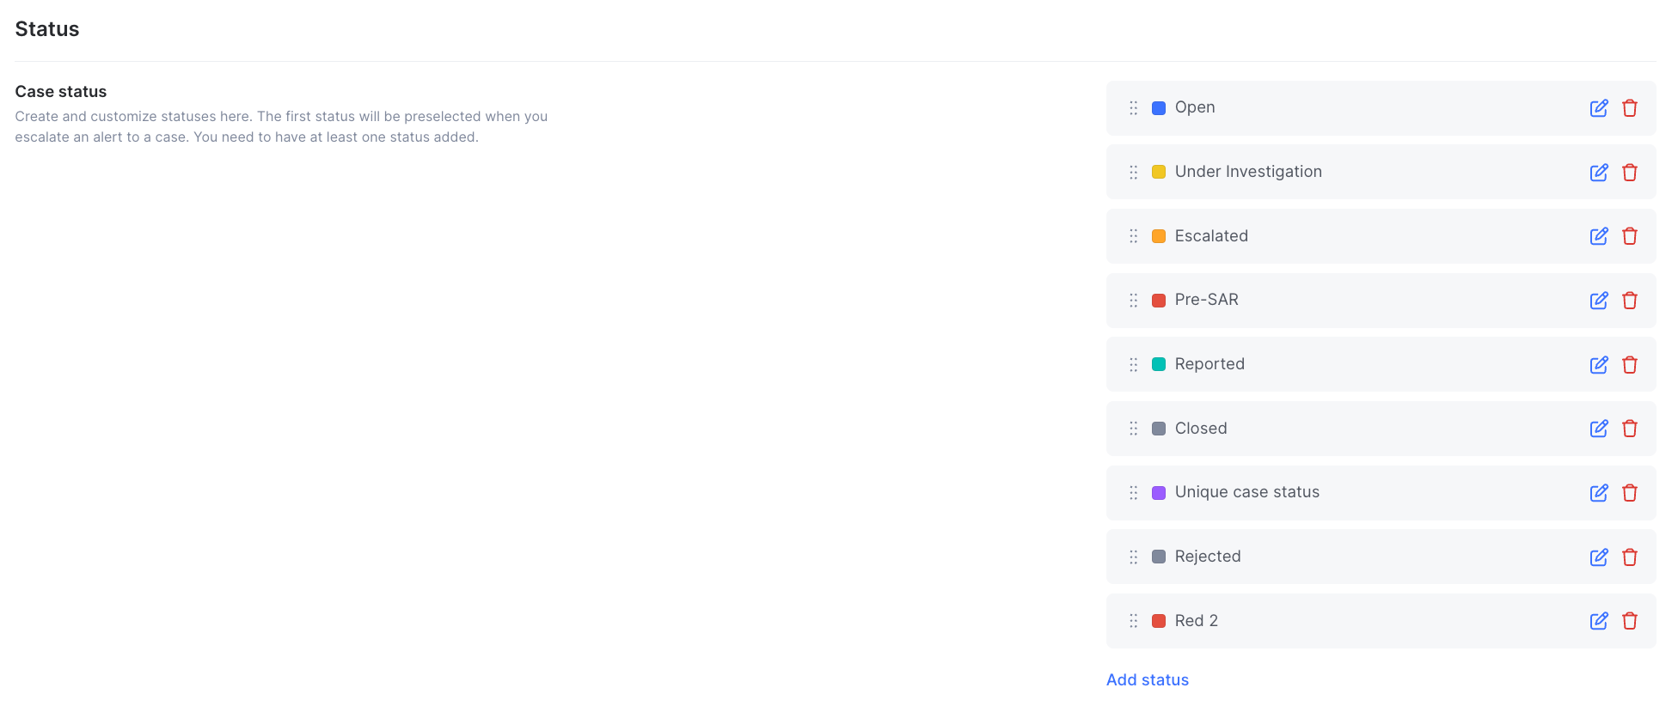Click the drag handle of Closed row
The width and height of the screenshot is (1678, 706).
(x=1134, y=429)
